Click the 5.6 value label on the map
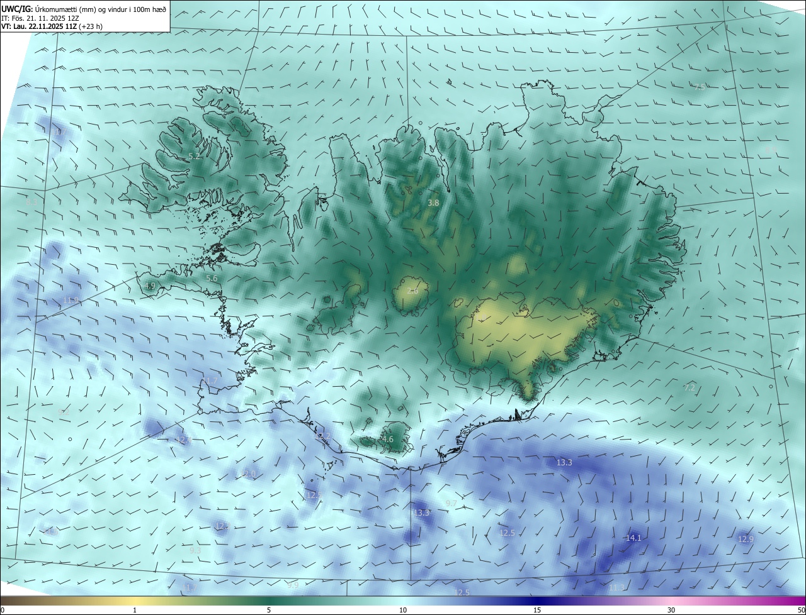 [212, 278]
